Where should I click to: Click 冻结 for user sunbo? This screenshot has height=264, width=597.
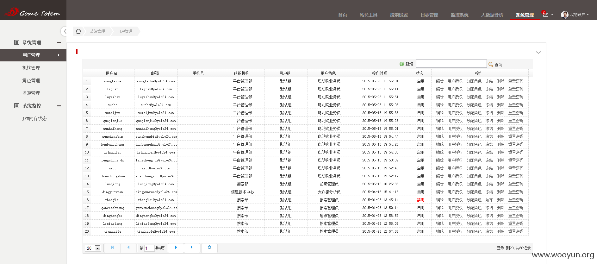(x=489, y=105)
